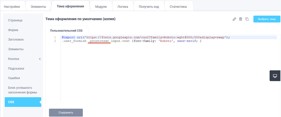Open the Логика tab

(x=123, y=6)
